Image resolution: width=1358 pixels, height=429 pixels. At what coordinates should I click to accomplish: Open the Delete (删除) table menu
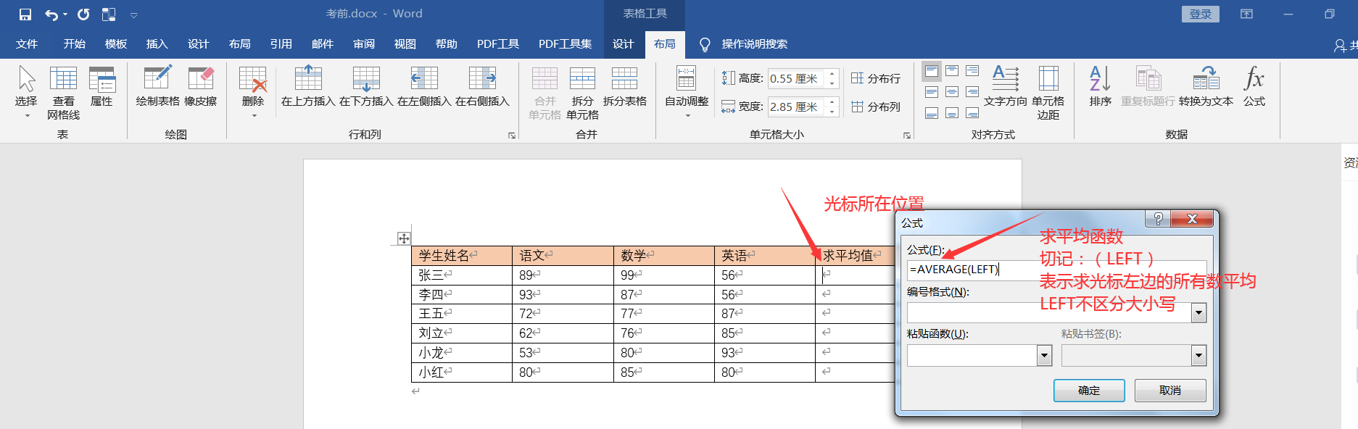253,91
